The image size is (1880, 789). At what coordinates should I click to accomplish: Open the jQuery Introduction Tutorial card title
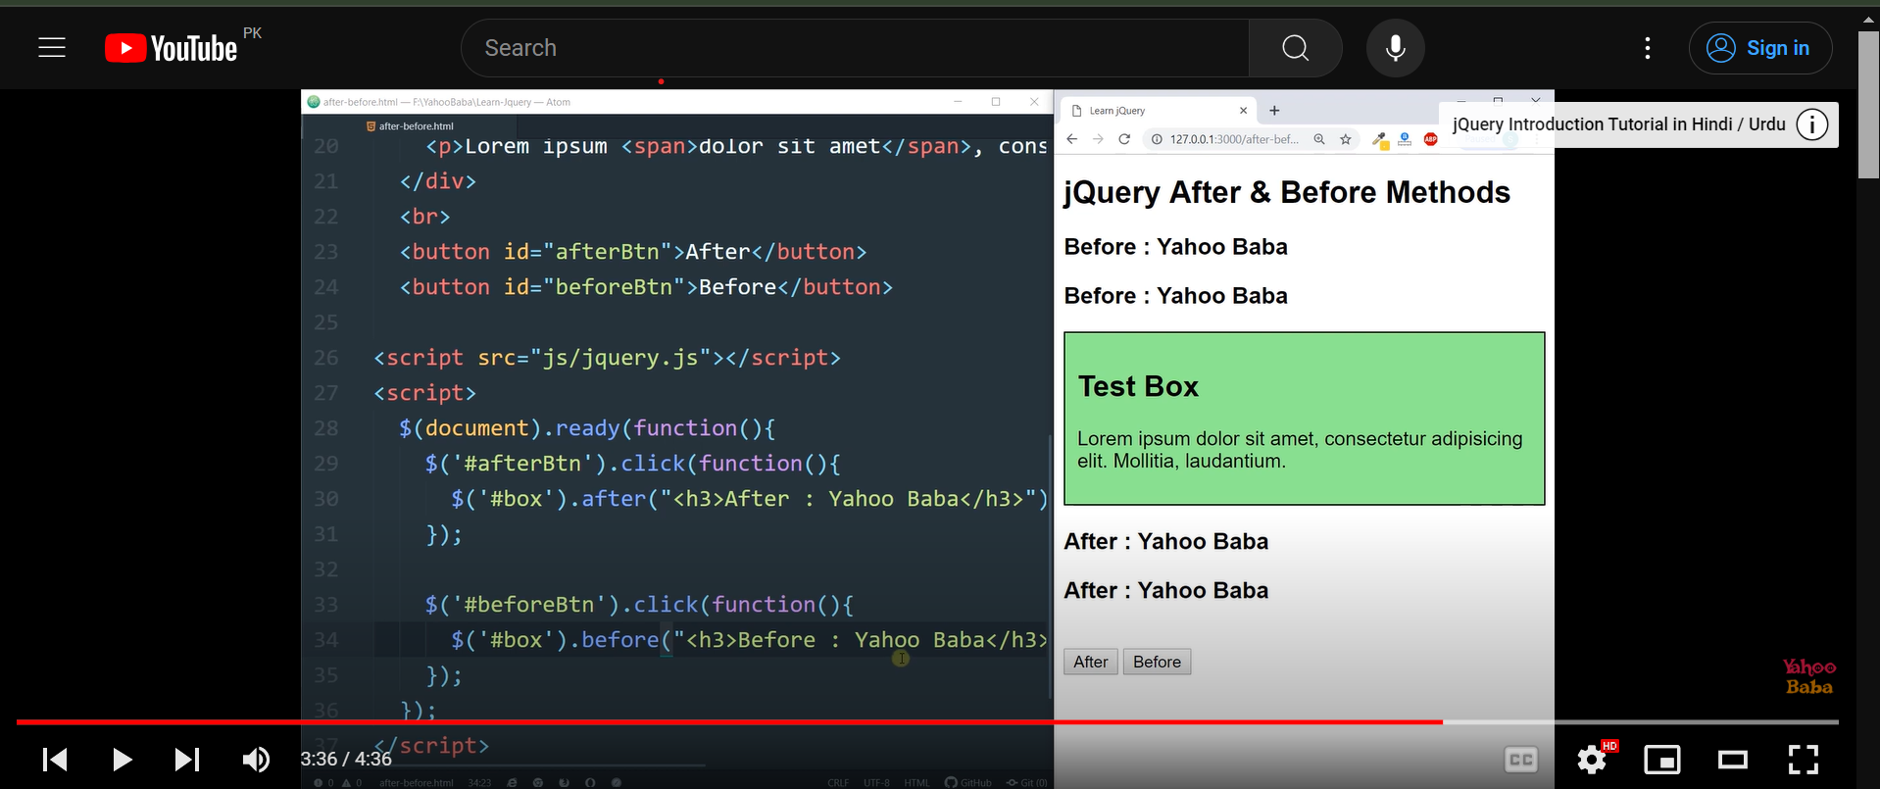[x=1618, y=124]
